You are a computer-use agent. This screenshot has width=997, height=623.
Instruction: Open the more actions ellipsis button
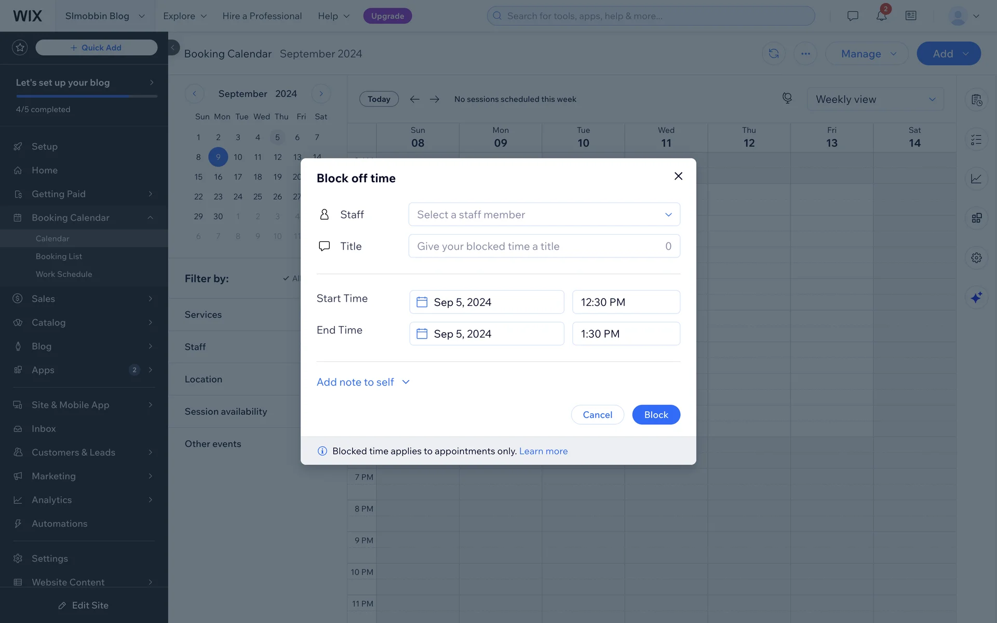point(805,53)
